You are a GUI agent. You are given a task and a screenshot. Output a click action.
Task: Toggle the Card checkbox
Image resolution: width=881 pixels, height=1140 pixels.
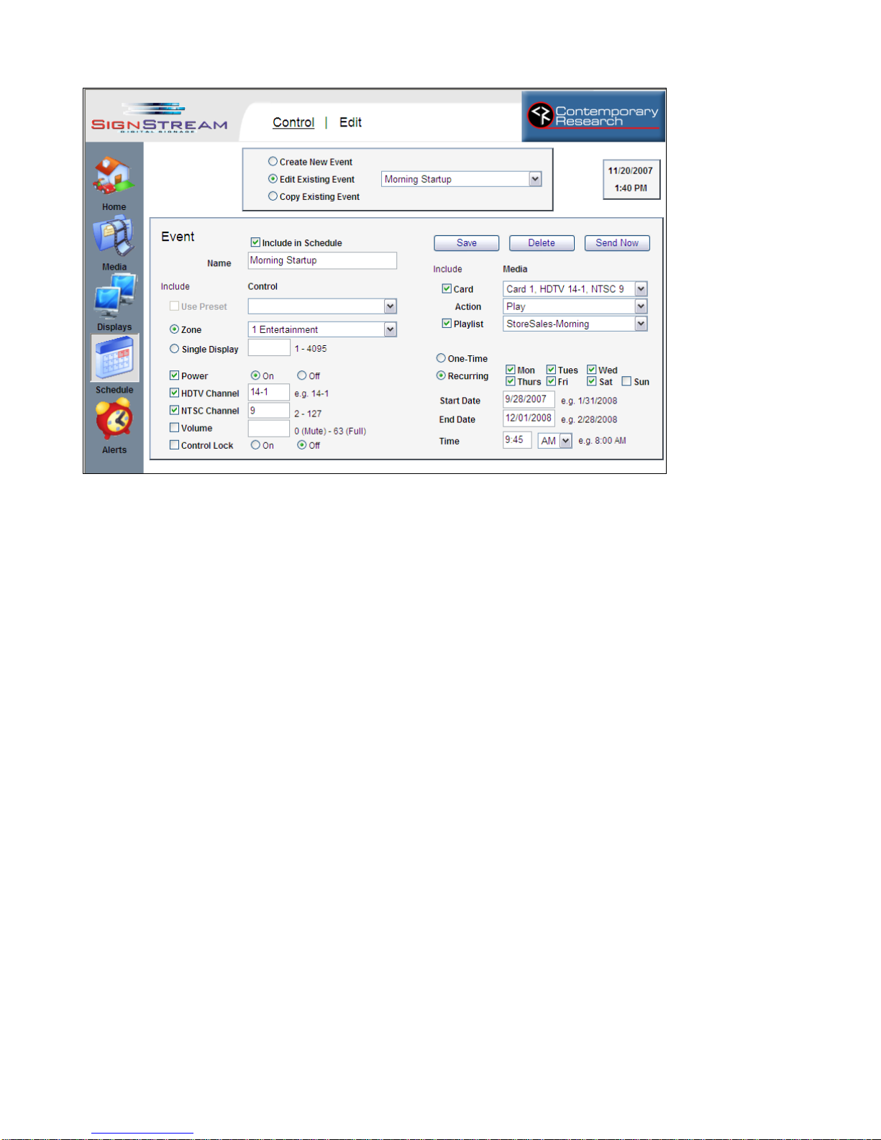tap(447, 288)
